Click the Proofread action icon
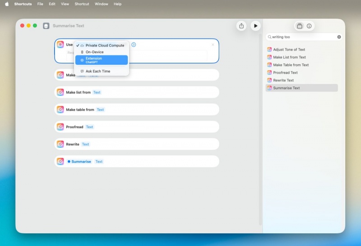The image size is (361, 246). tap(60, 127)
